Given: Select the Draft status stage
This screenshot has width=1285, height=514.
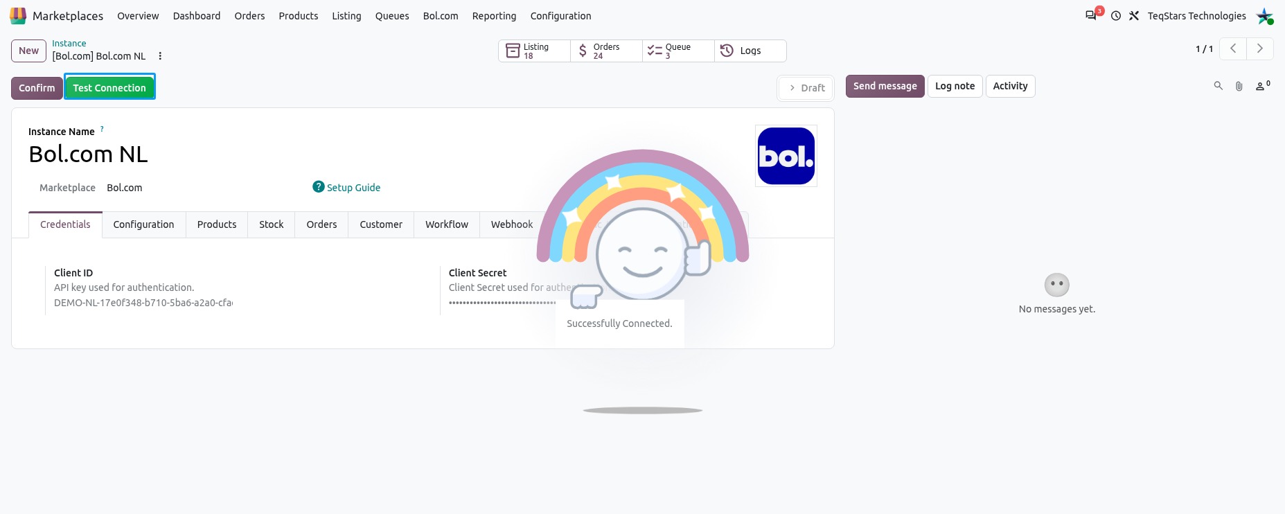Looking at the screenshot, I should pos(807,88).
